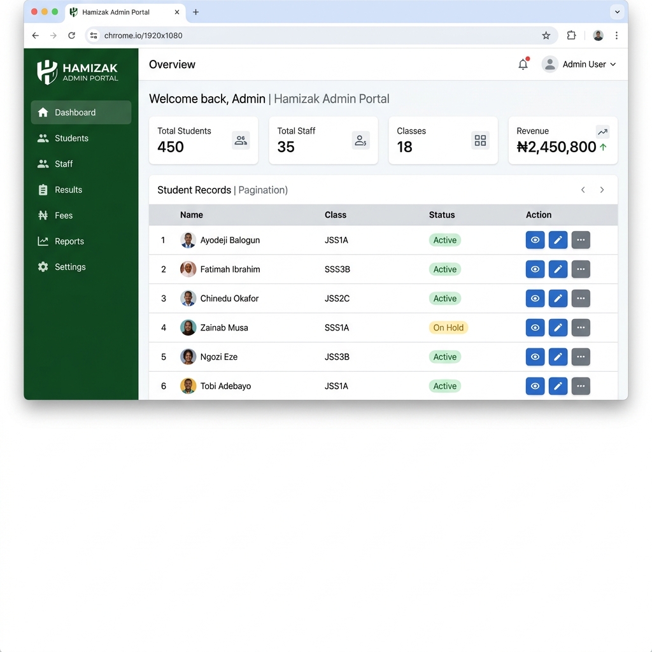Click eye icon in Ngozi Eze row
Image resolution: width=652 pixels, height=652 pixels.
535,357
